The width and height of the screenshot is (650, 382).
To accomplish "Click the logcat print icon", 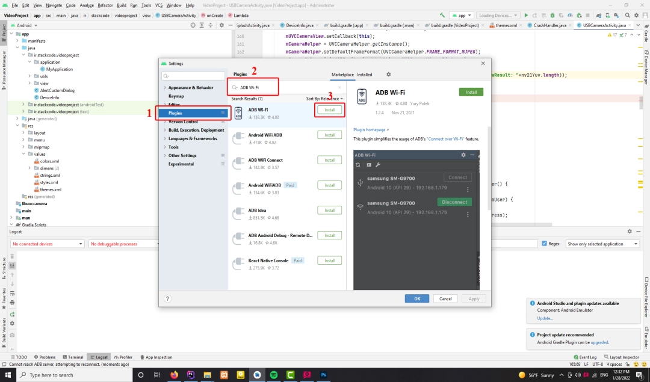I will [x=12, y=303].
